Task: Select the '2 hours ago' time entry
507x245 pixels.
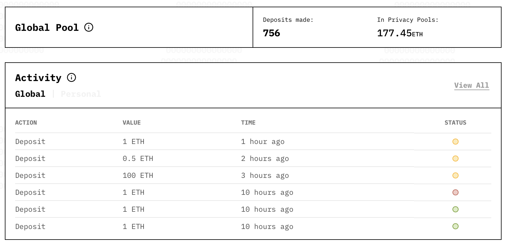Action: click(265, 158)
